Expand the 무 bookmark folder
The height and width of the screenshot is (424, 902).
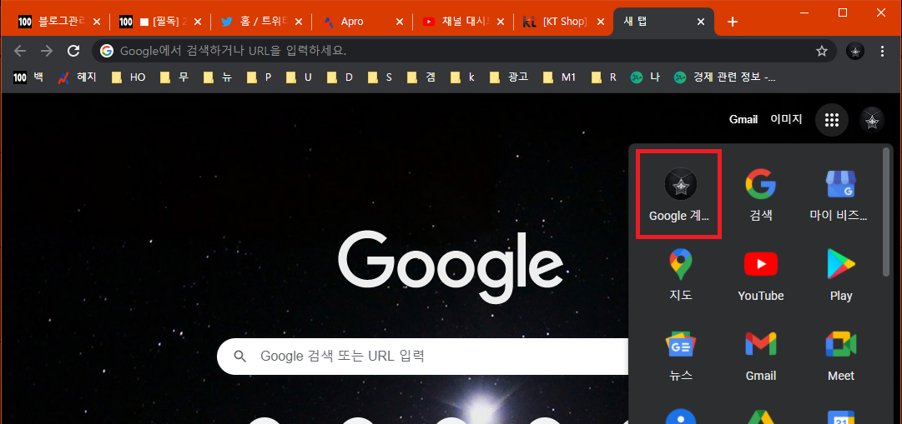[175, 77]
